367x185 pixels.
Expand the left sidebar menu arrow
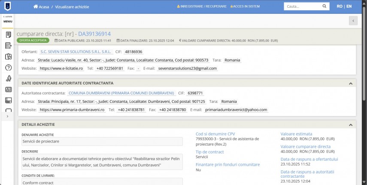click(8, 116)
